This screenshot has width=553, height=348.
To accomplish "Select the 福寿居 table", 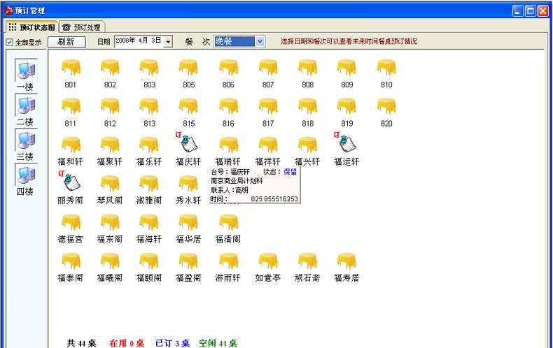I will [x=346, y=261].
